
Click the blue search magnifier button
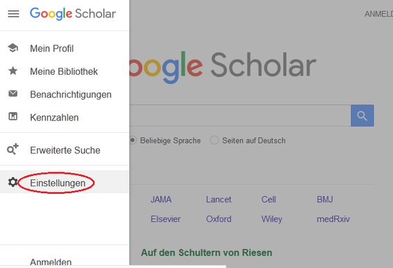tap(362, 116)
